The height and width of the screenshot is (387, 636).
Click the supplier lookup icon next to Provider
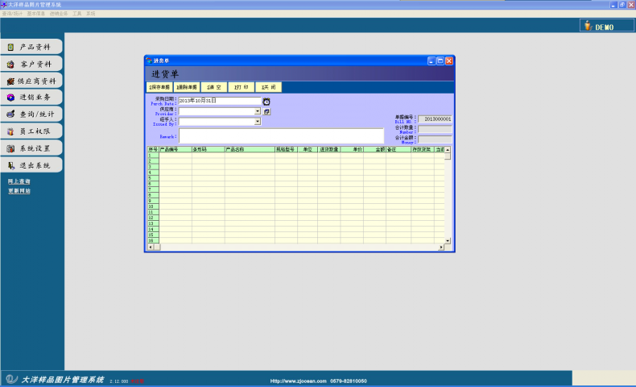click(266, 112)
